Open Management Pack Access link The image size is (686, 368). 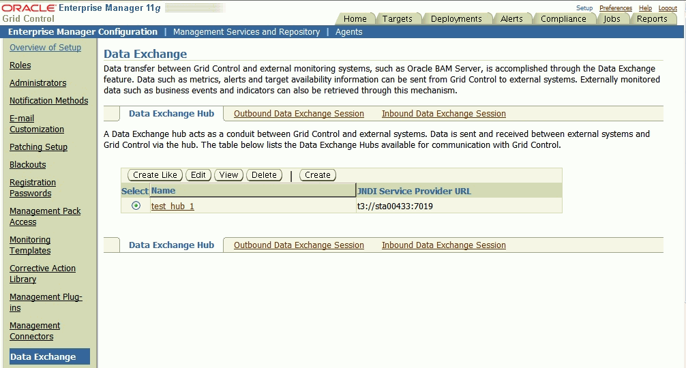tap(45, 216)
